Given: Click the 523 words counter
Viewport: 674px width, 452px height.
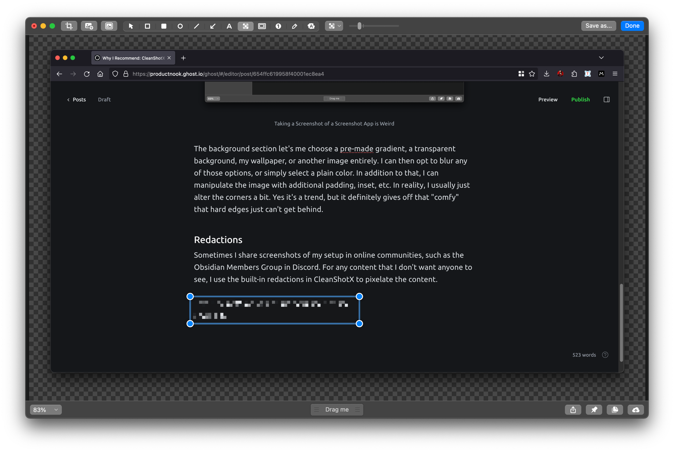Looking at the screenshot, I should coord(584,355).
